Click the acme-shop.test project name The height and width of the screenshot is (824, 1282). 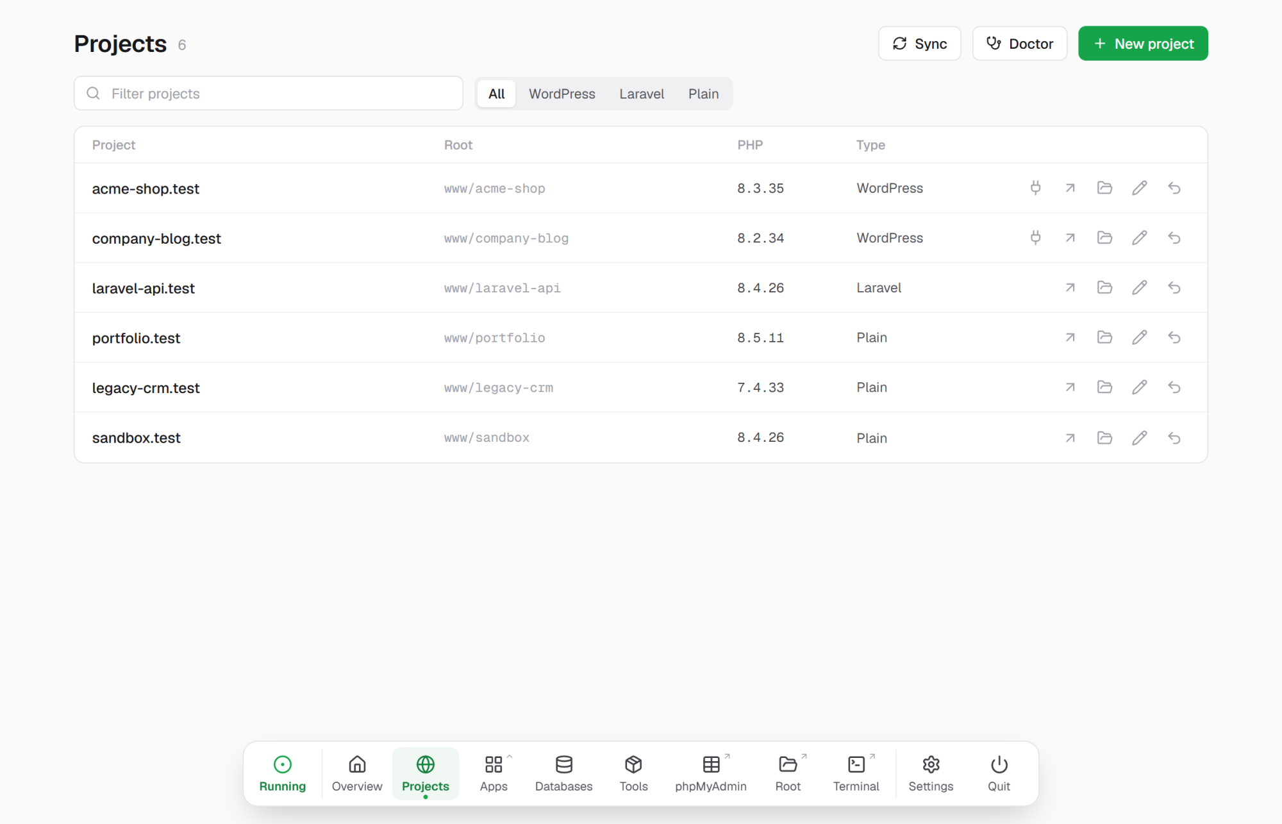click(146, 189)
